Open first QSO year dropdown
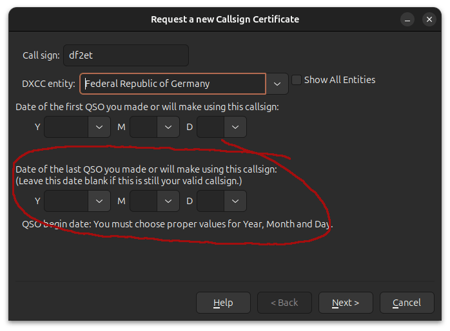This screenshot has height=331, width=450. coord(99,127)
